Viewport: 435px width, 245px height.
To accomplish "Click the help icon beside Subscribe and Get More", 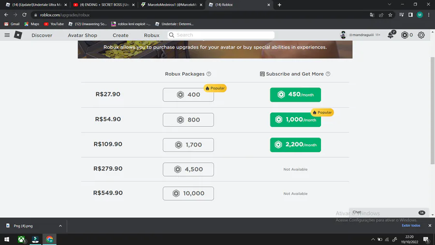I will (x=328, y=74).
